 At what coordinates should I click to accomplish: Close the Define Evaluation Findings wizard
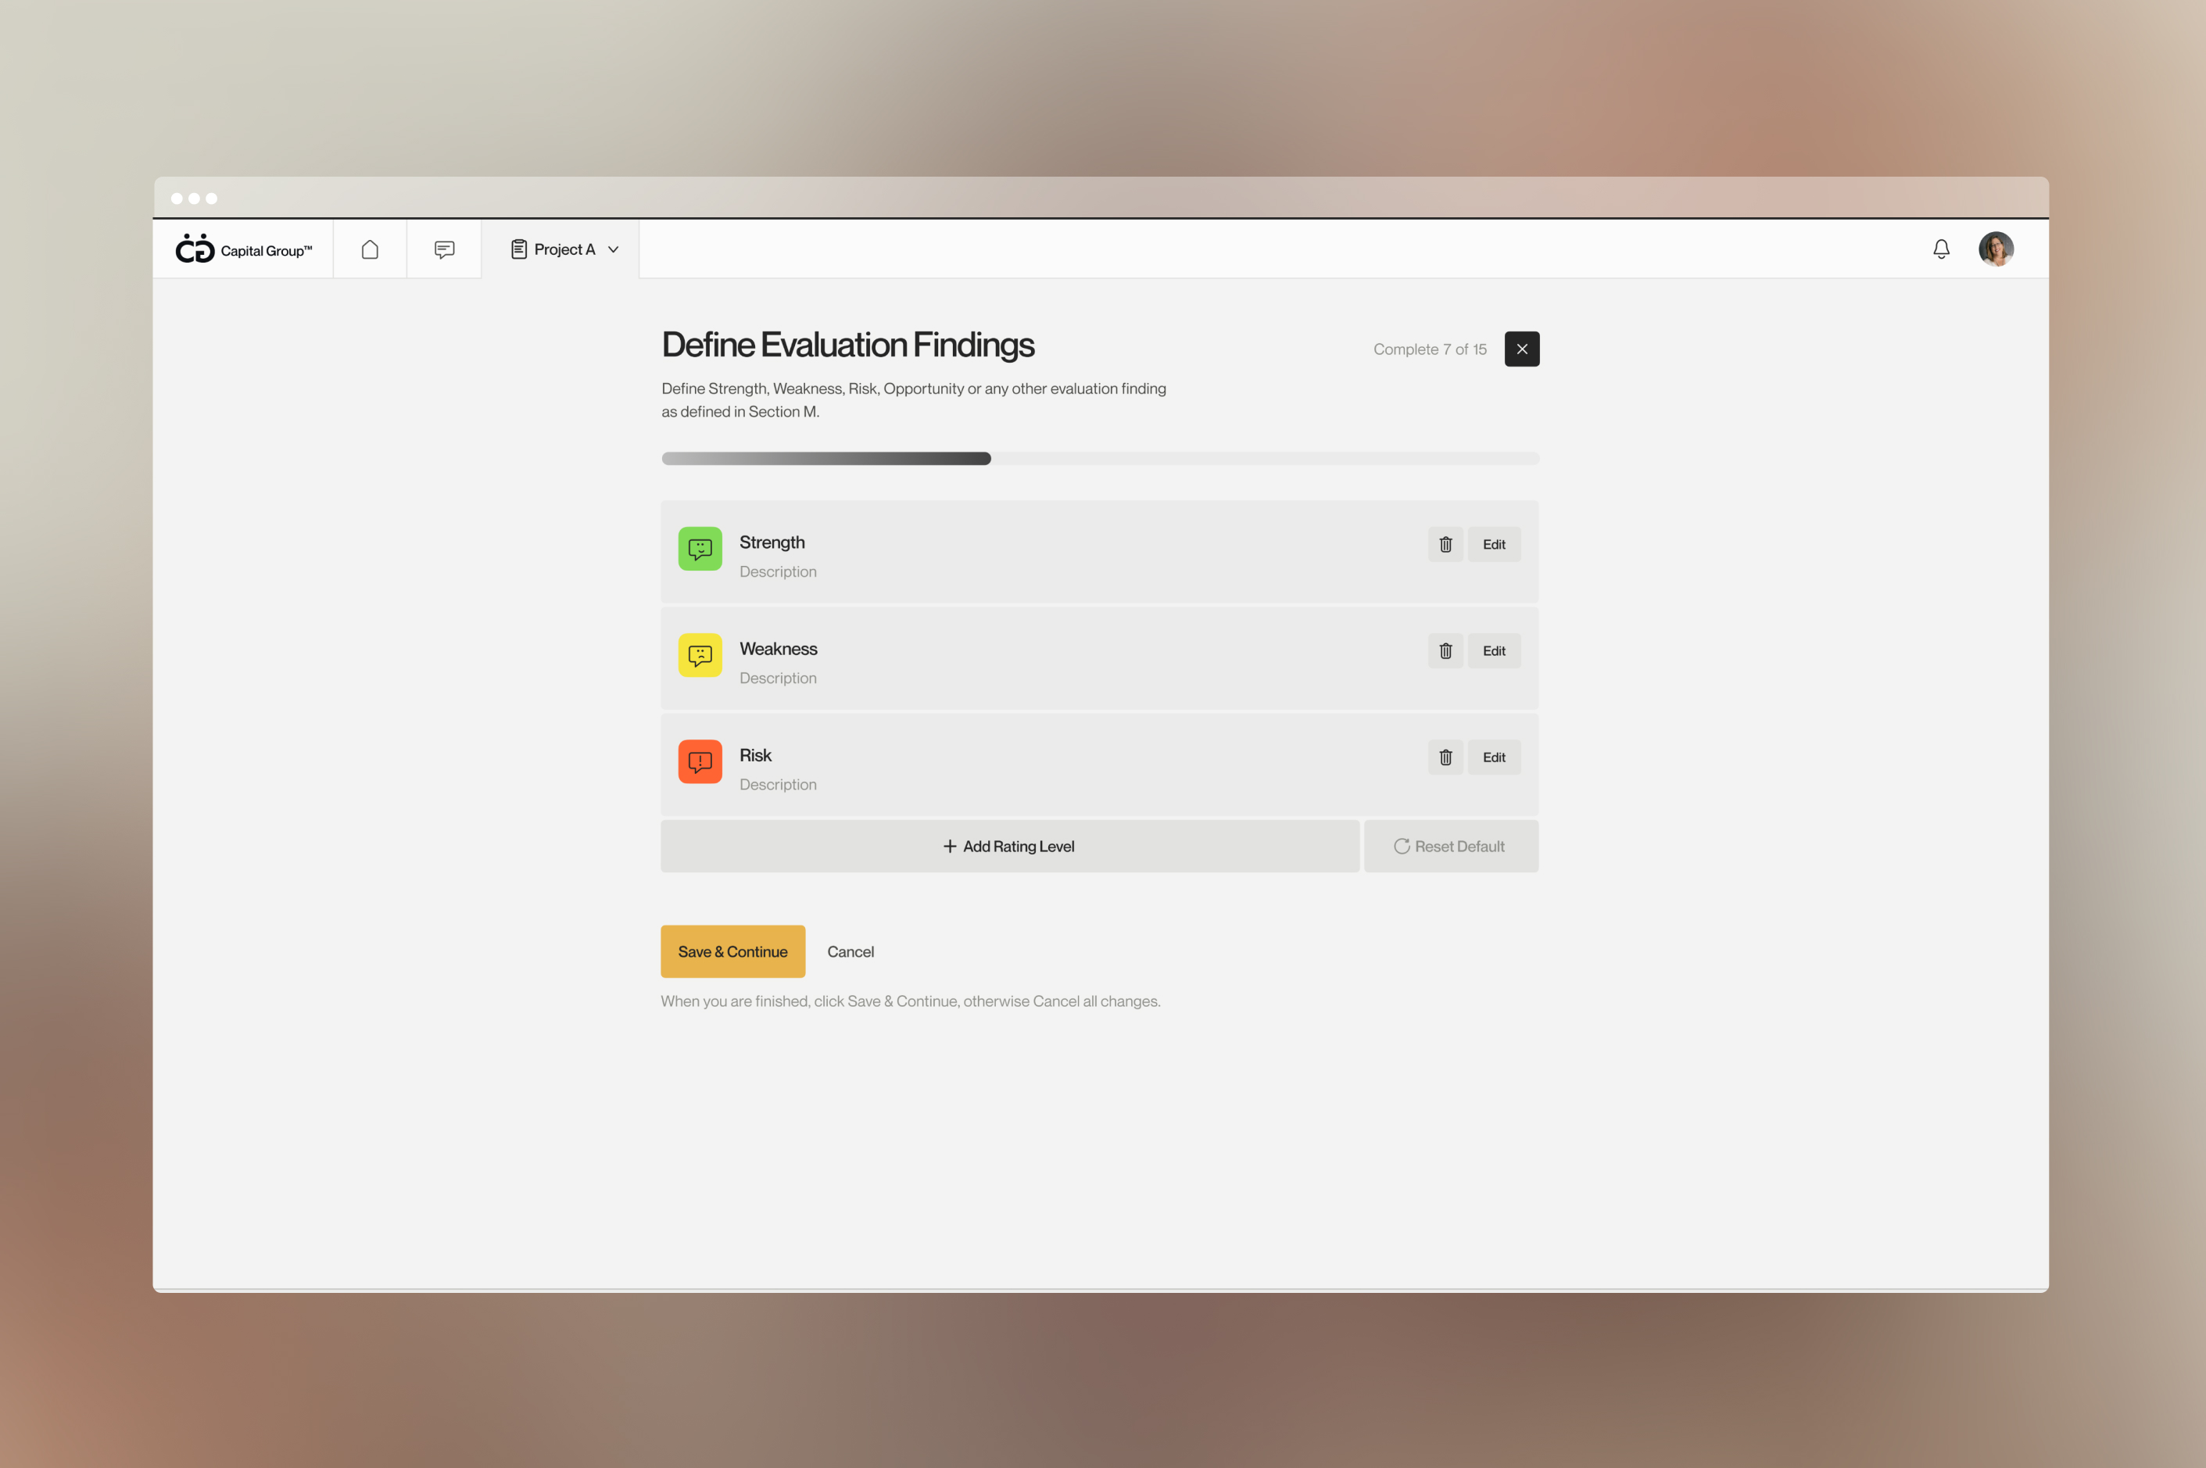1521,349
